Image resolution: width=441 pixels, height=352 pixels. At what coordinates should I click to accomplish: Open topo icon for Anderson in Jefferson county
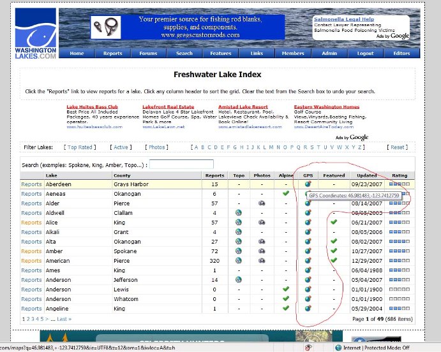point(239,280)
